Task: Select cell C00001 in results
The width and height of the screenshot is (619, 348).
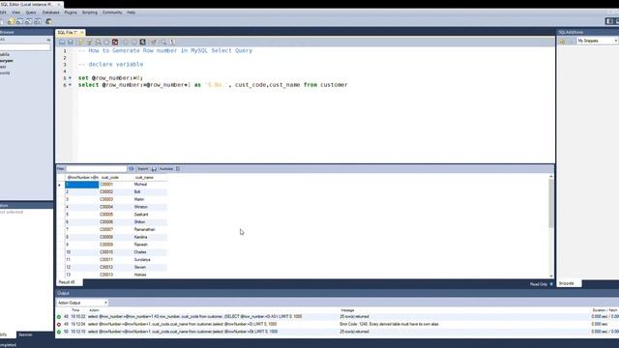Action: pyautogui.click(x=116, y=185)
